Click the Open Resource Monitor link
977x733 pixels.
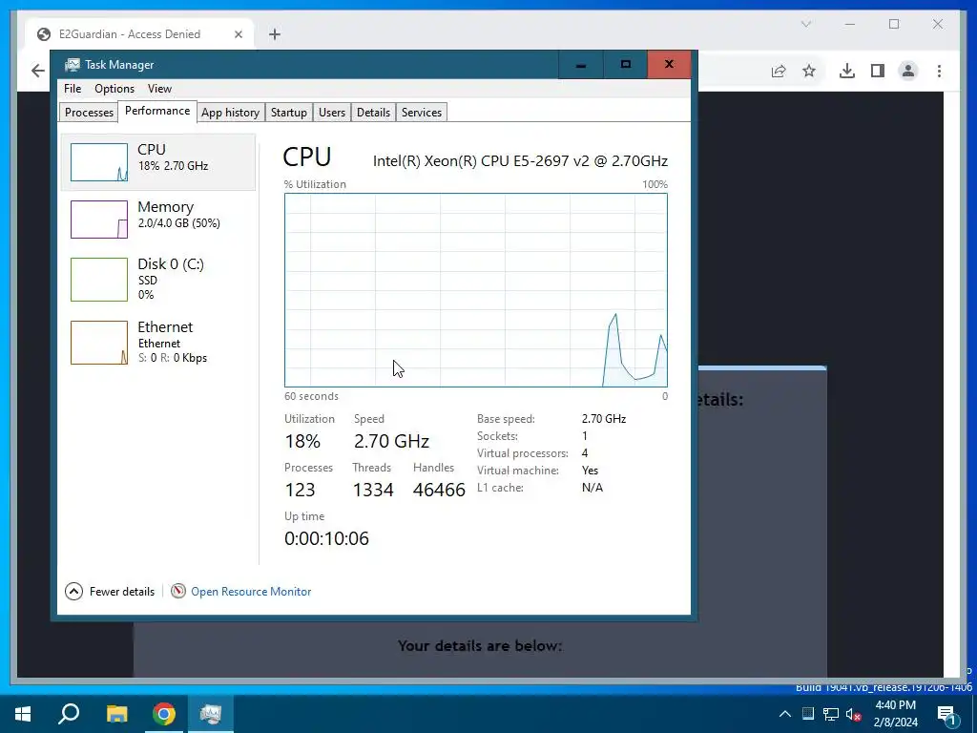[251, 592]
